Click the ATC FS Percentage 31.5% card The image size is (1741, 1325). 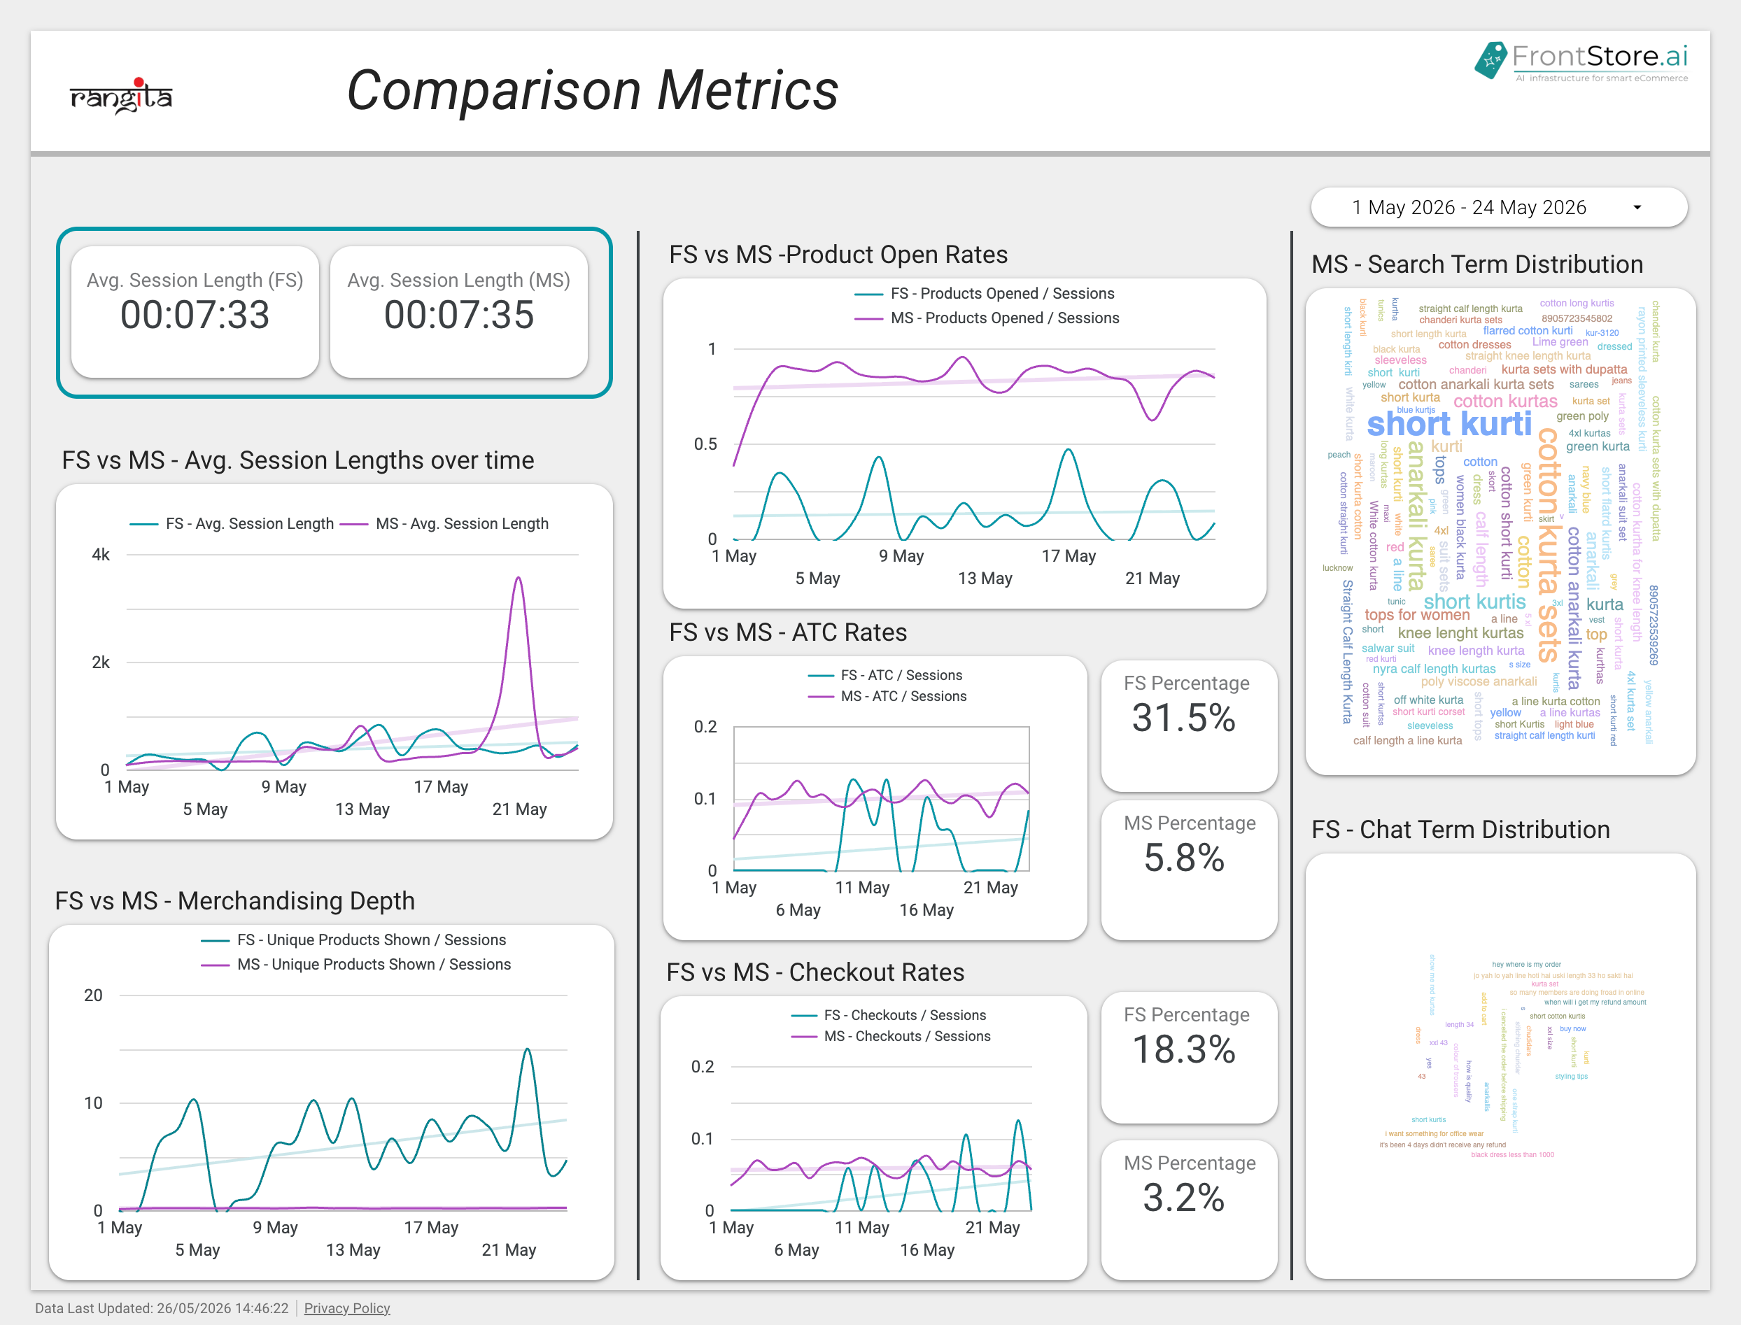(1189, 725)
